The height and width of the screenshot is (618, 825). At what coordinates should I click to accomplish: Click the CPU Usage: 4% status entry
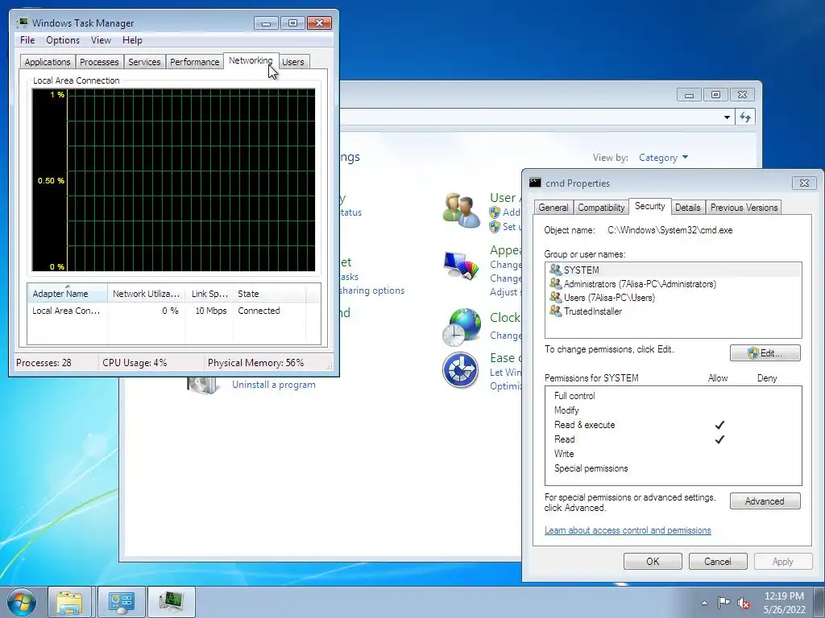pos(135,363)
